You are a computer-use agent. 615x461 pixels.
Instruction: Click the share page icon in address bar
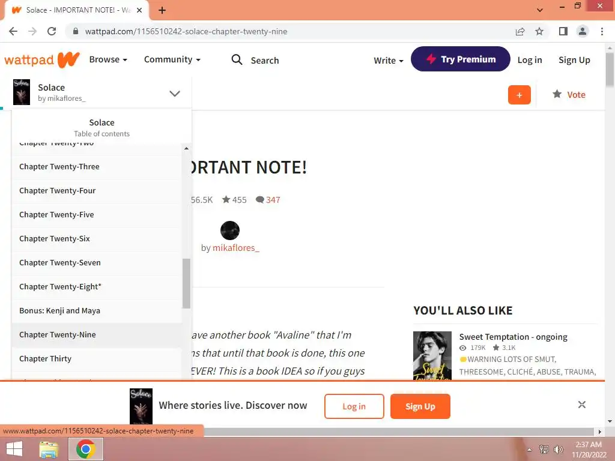click(x=520, y=31)
